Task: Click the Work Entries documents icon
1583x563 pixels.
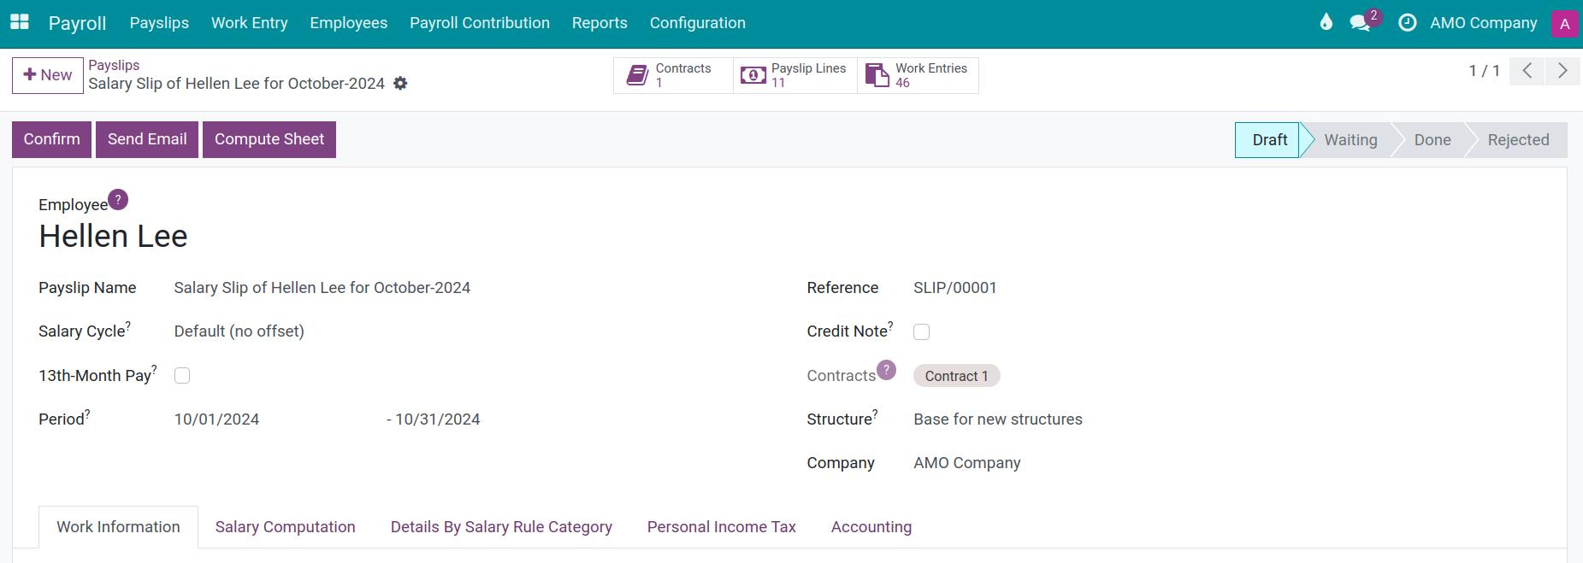Action: click(x=877, y=75)
